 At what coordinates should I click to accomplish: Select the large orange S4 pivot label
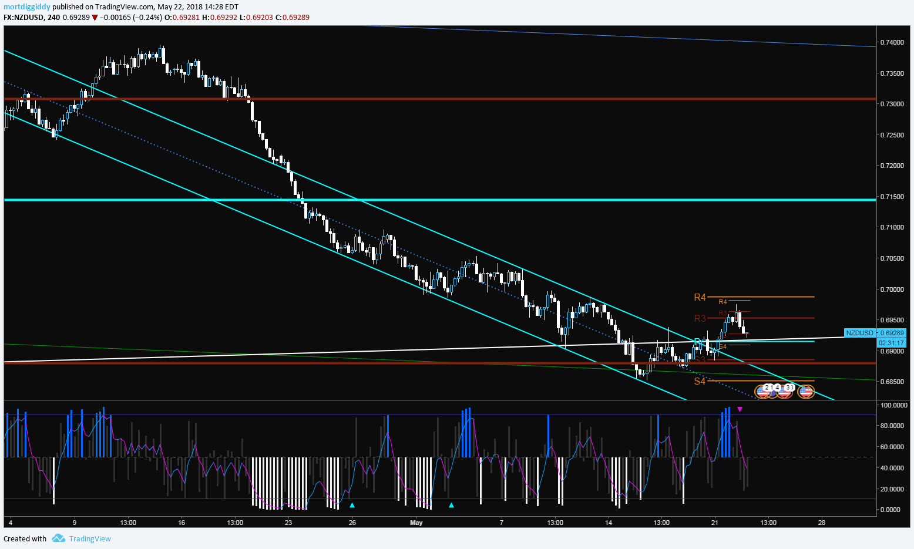point(700,382)
